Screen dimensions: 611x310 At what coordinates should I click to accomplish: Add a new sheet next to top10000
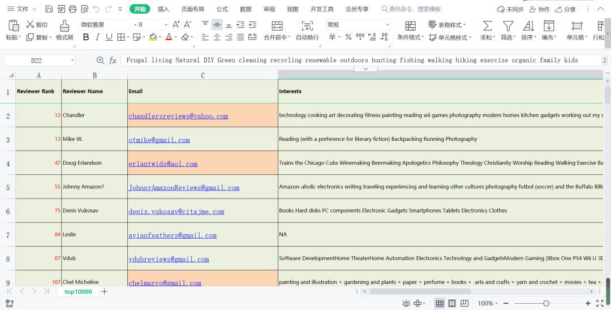pos(104,291)
